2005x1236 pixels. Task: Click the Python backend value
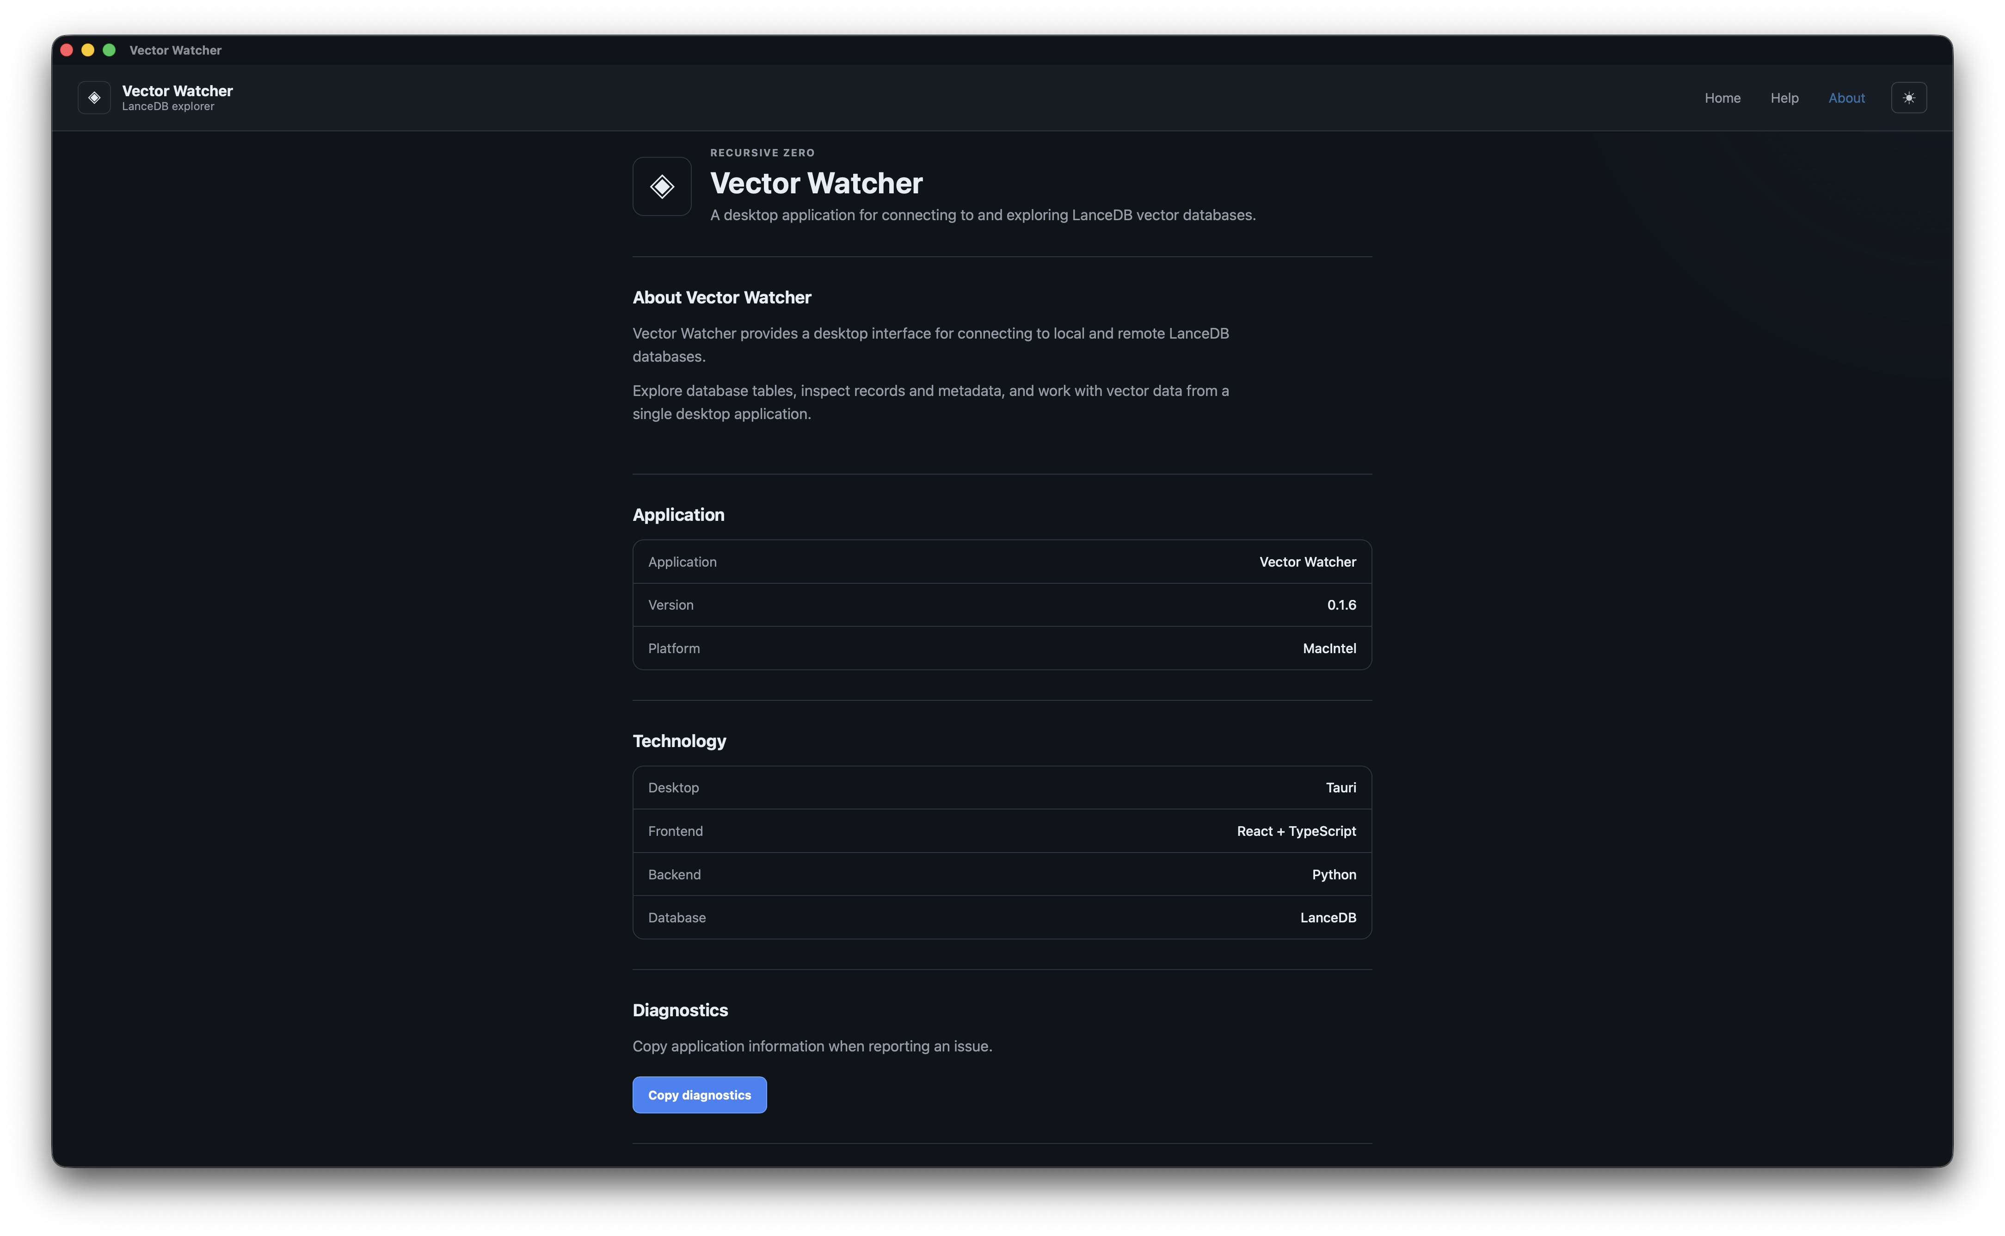[1334, 875]
